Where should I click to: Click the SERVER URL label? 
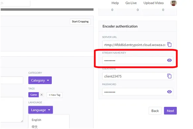pyautogui.click(x=109, y=37)
